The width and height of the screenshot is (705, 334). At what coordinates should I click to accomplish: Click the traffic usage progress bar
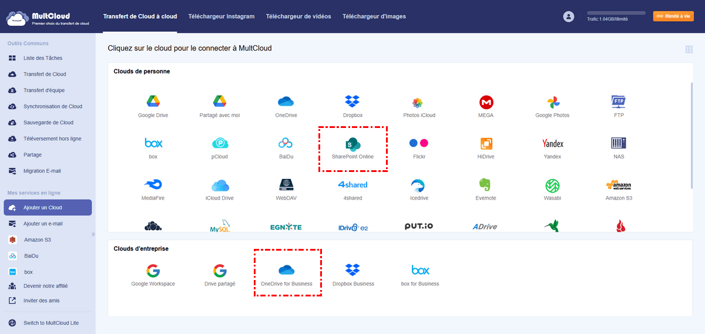(x=616, y=12)
